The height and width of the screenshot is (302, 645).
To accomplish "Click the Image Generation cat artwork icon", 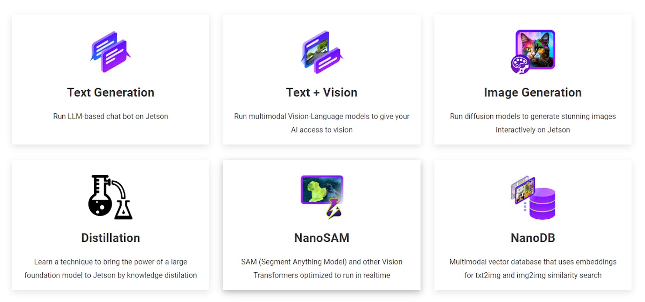I will point(533,51).
